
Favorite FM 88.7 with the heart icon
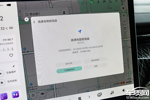(x=11, y=55)
